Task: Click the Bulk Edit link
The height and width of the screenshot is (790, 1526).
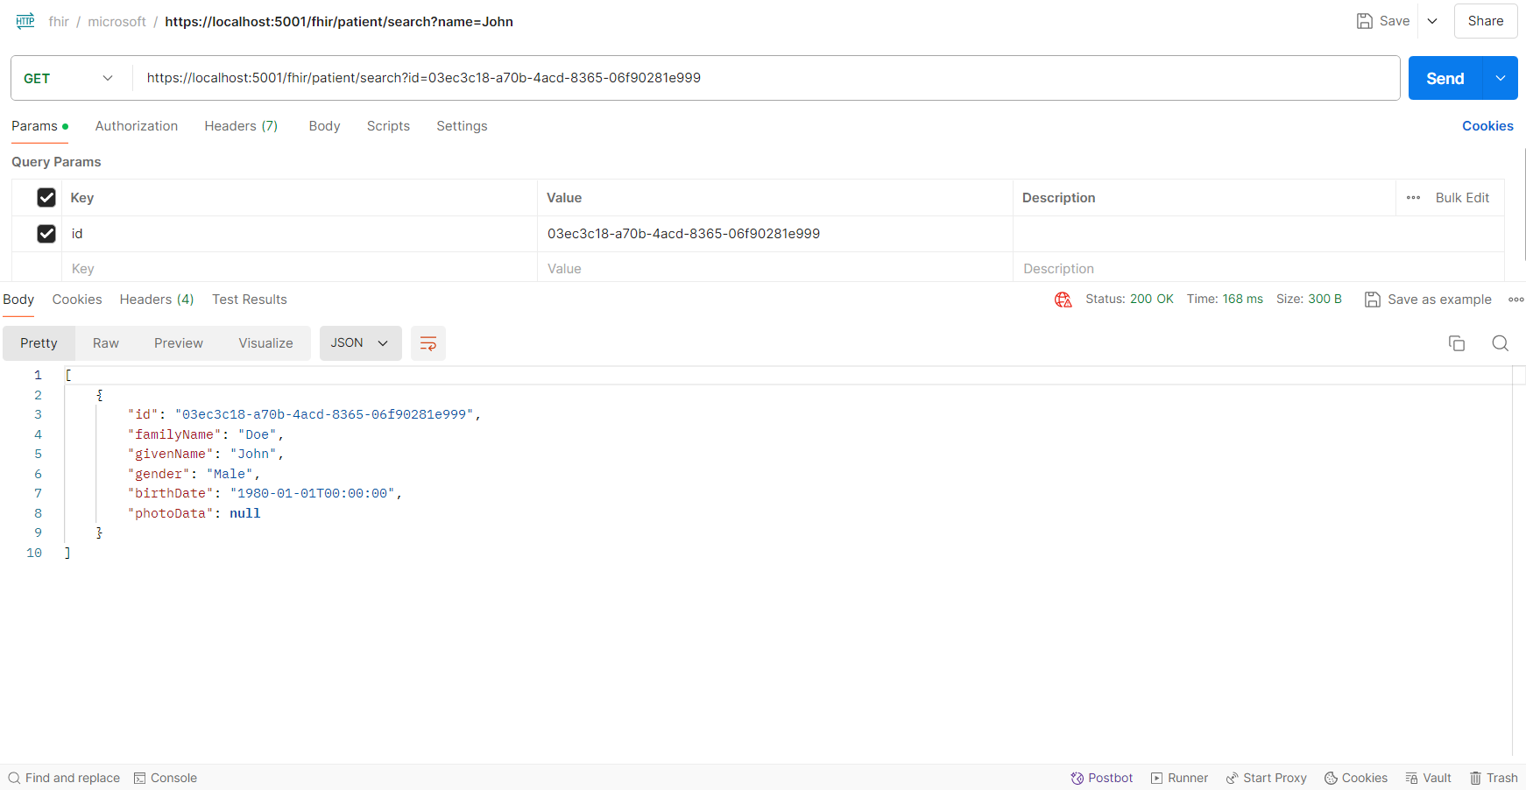Action: pos(1461,198)
